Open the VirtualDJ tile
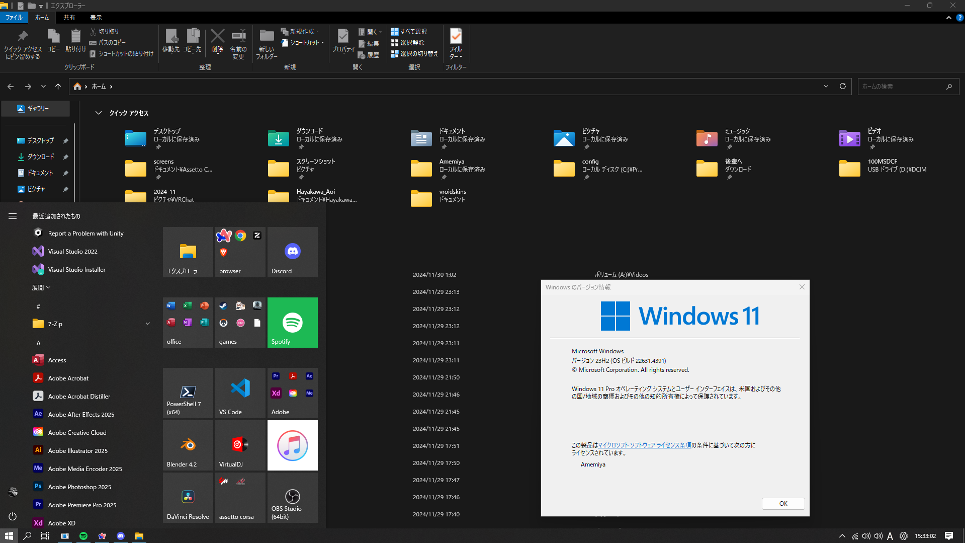This screenshot has width=965, height=543. click(x=240, y=445)
